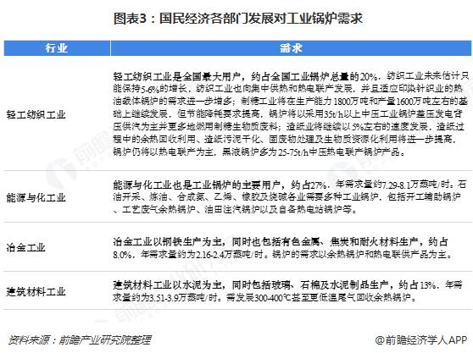This screenshot has width=473, height=353.
Task: Click the 能源与化工业 row label
Action: tap(36, 197)
